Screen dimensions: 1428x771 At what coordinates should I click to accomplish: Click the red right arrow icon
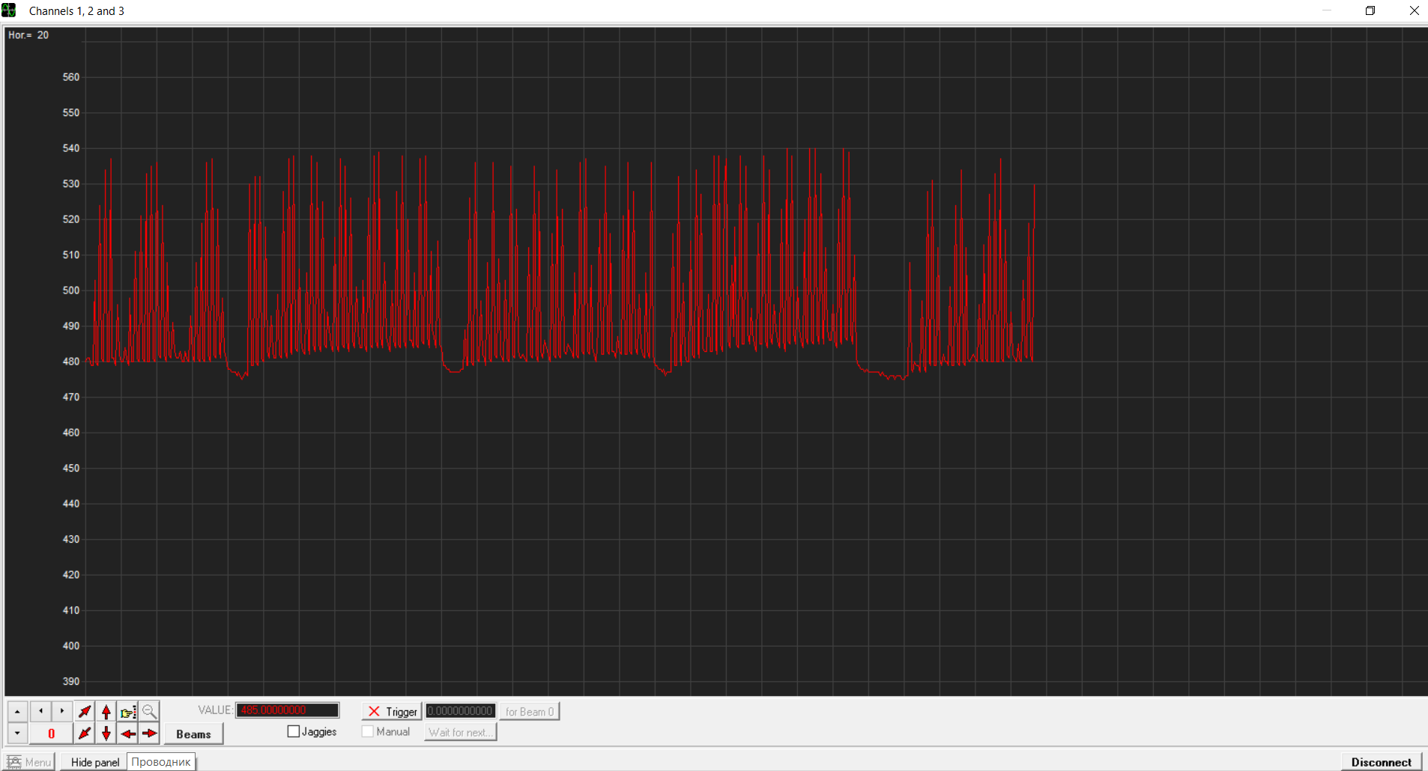149,734
